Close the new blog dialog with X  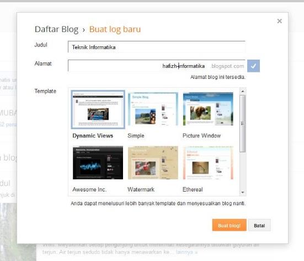point(279,21)
